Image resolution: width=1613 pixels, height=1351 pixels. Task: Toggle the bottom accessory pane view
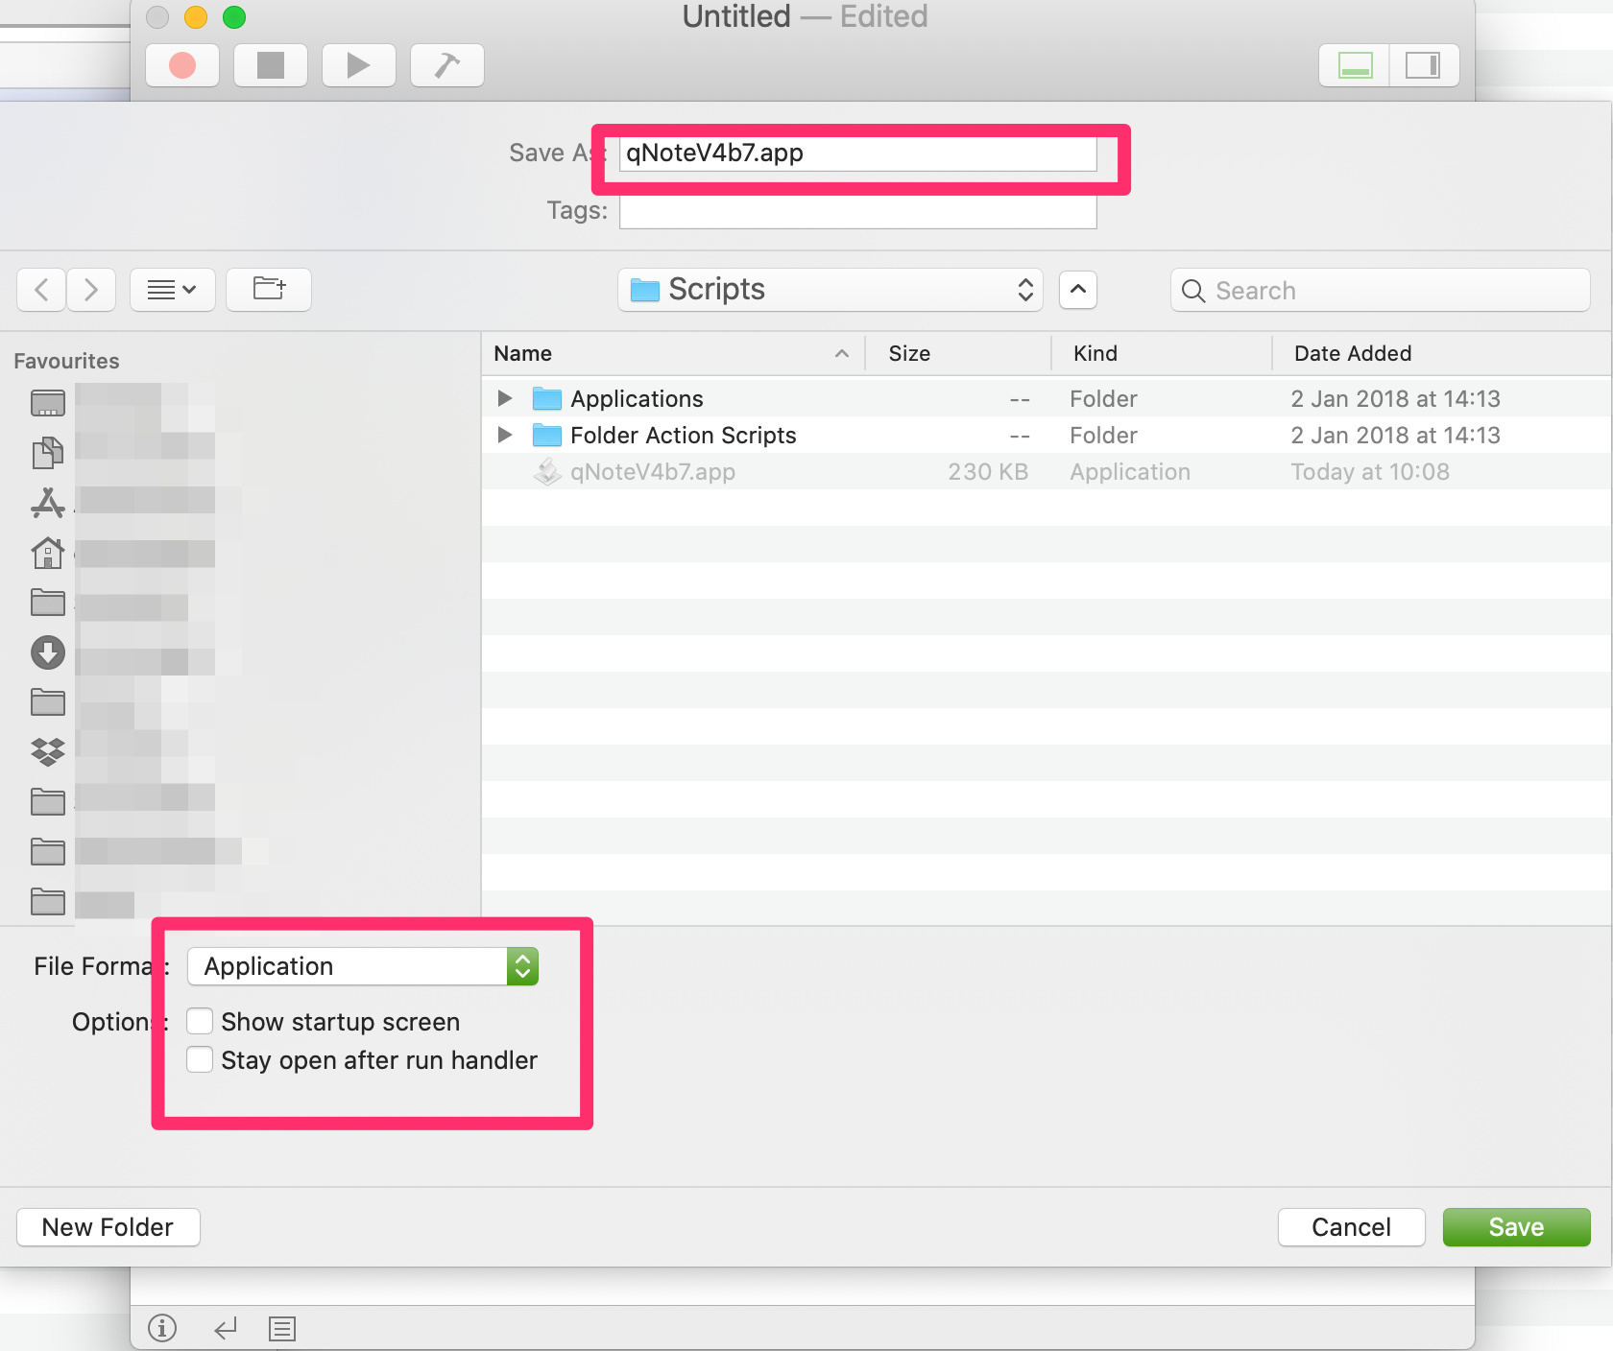(x=1355, y=65)
